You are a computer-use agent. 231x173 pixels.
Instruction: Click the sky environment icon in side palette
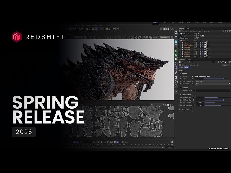[x=176, y=77]
